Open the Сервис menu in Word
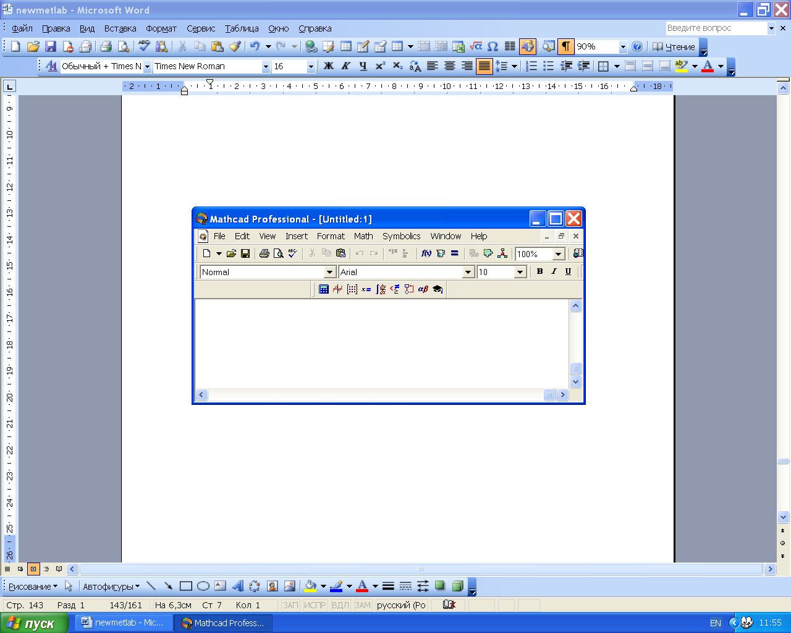791x633 pixels. click(201, 28)
